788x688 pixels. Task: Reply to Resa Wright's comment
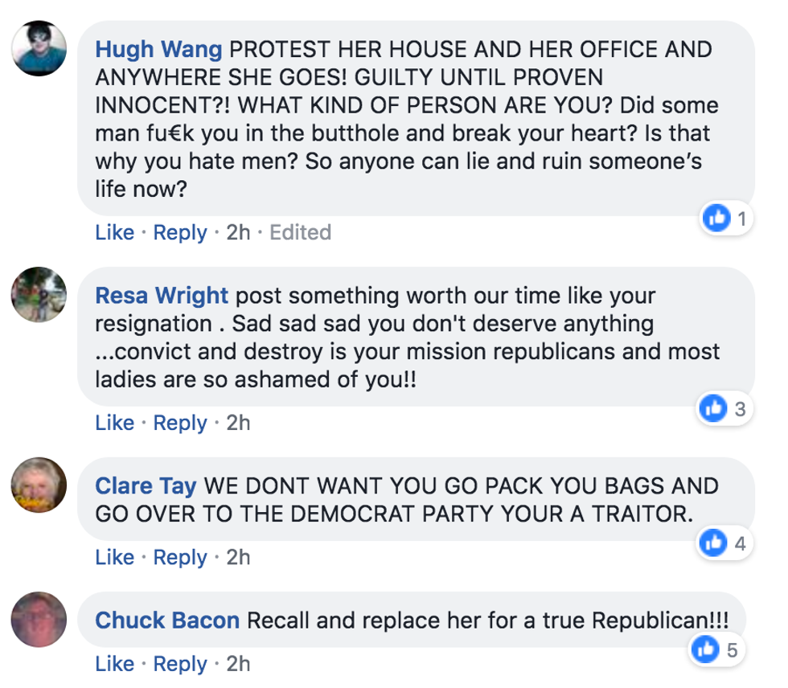click(180, 423)
